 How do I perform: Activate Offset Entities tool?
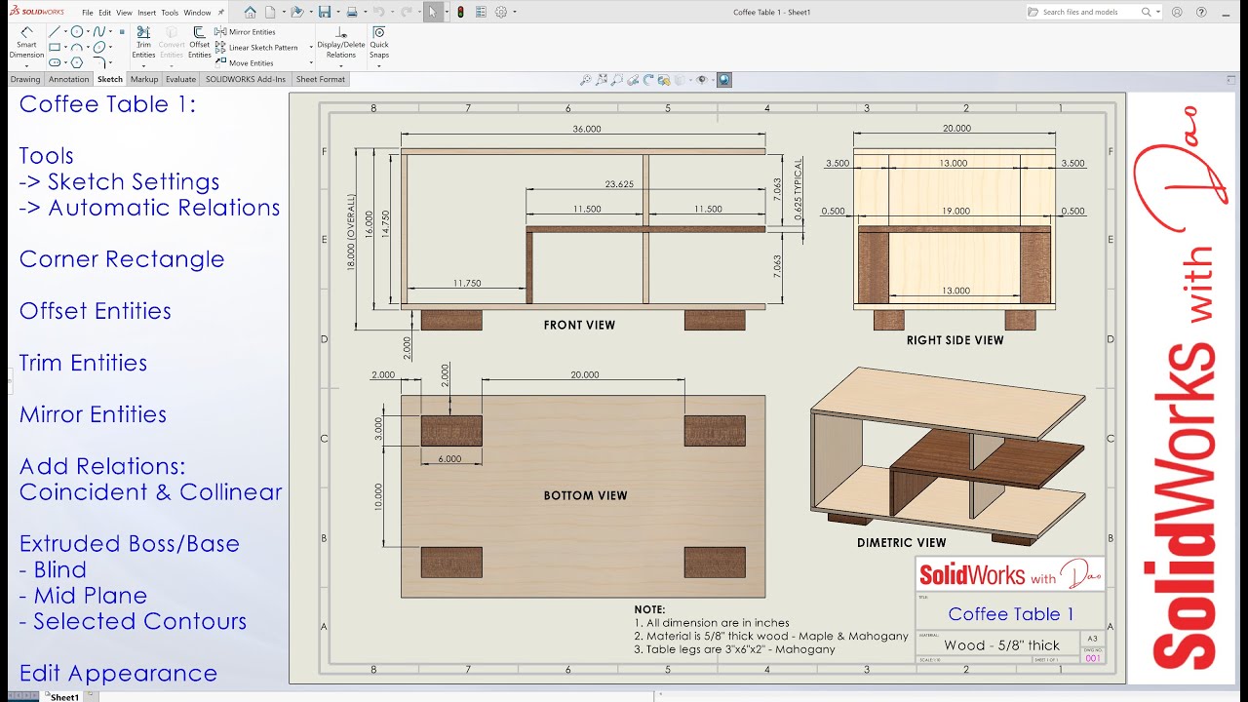point(199,43)
